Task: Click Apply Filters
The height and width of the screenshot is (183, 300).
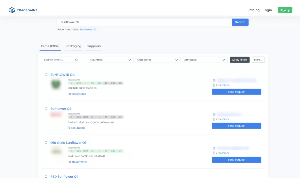Action: click(x=240, y=60)
